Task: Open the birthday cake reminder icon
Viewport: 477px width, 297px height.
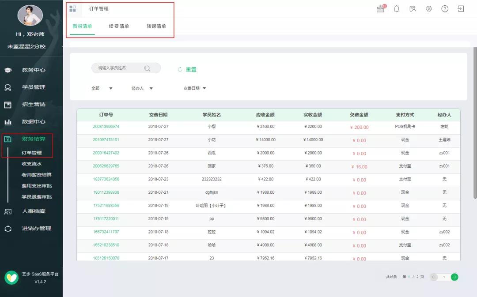Action: pos(380,8)
